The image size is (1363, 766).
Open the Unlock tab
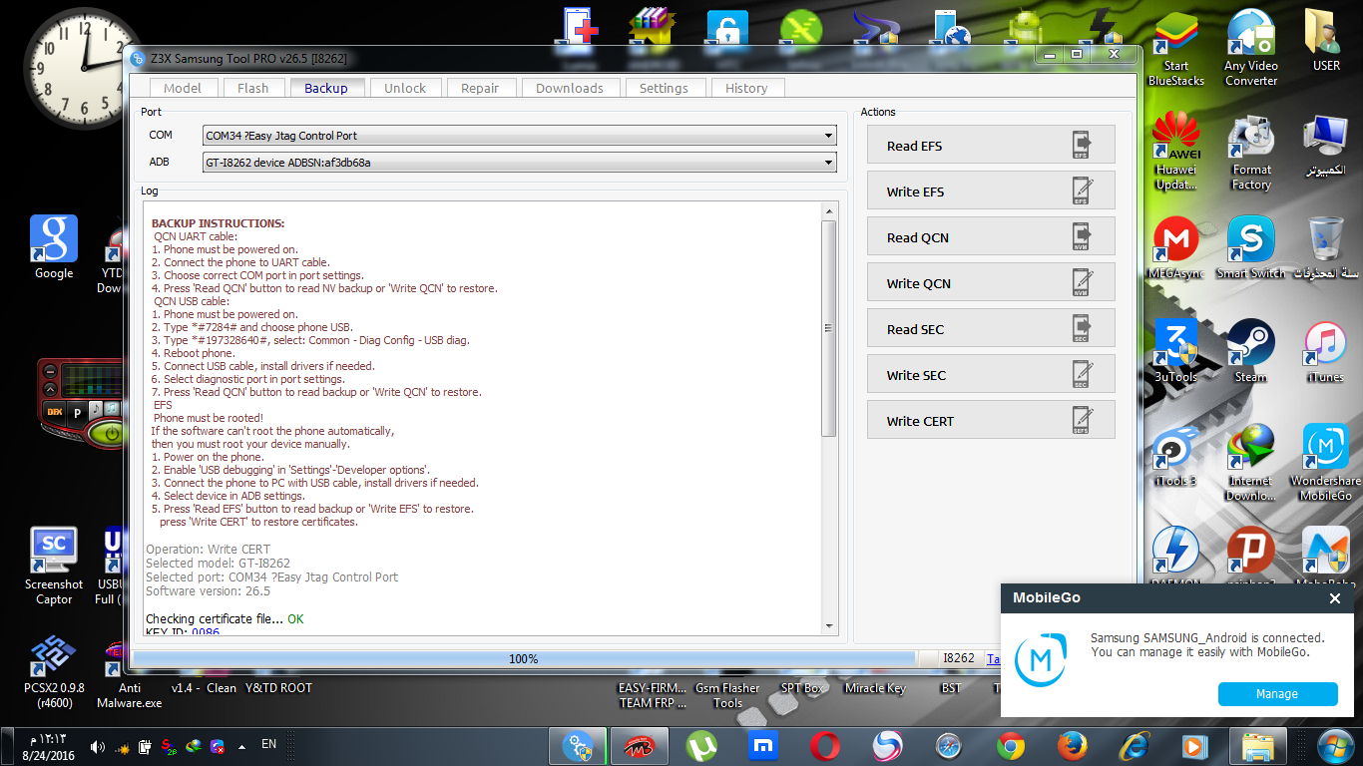tap(405, 88)
